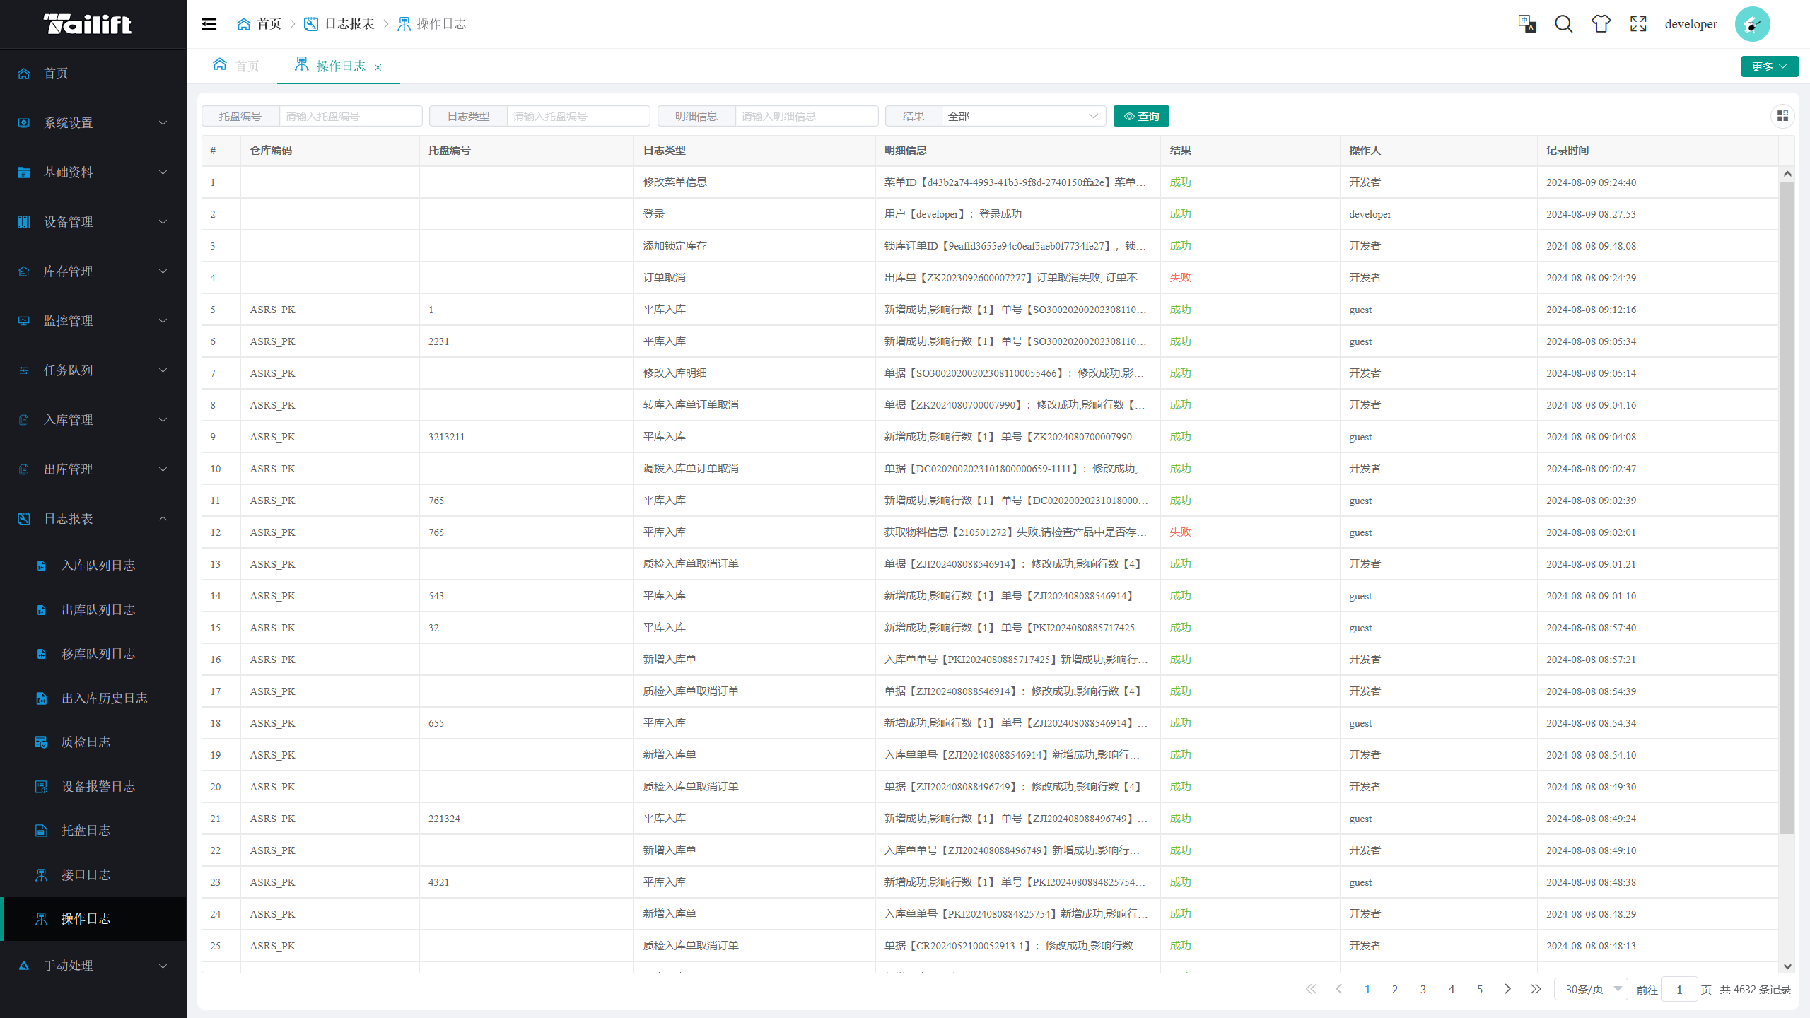Go to page 3 in pagination

[x=1423, y=989]
